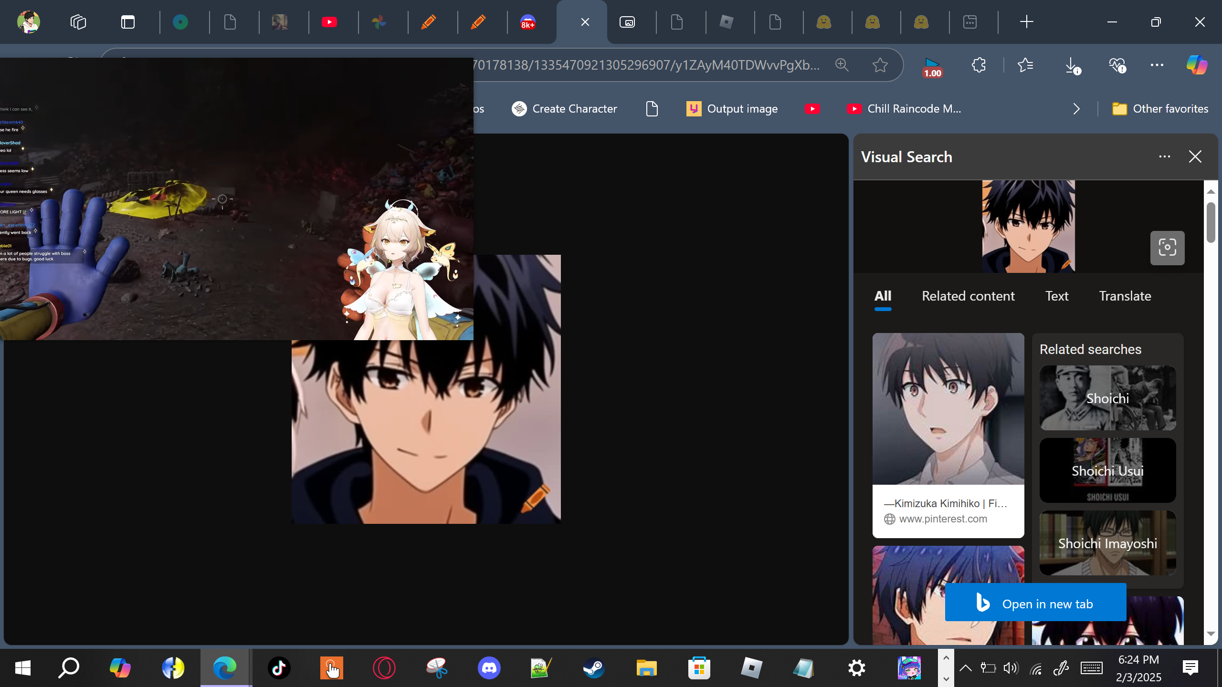Open the touch keyboard tray icon

coord(1091,668)
